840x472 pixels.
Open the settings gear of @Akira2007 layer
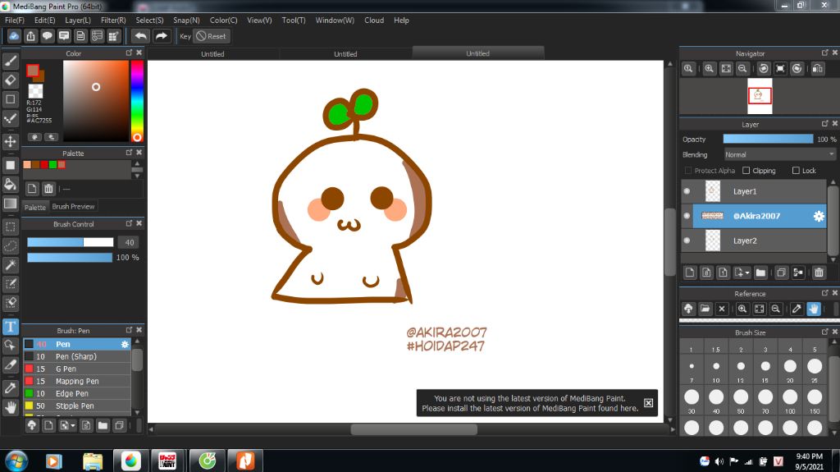(819, 216)
